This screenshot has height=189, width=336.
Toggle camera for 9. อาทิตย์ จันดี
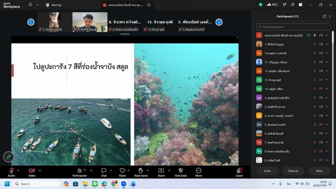coord(321,160)
